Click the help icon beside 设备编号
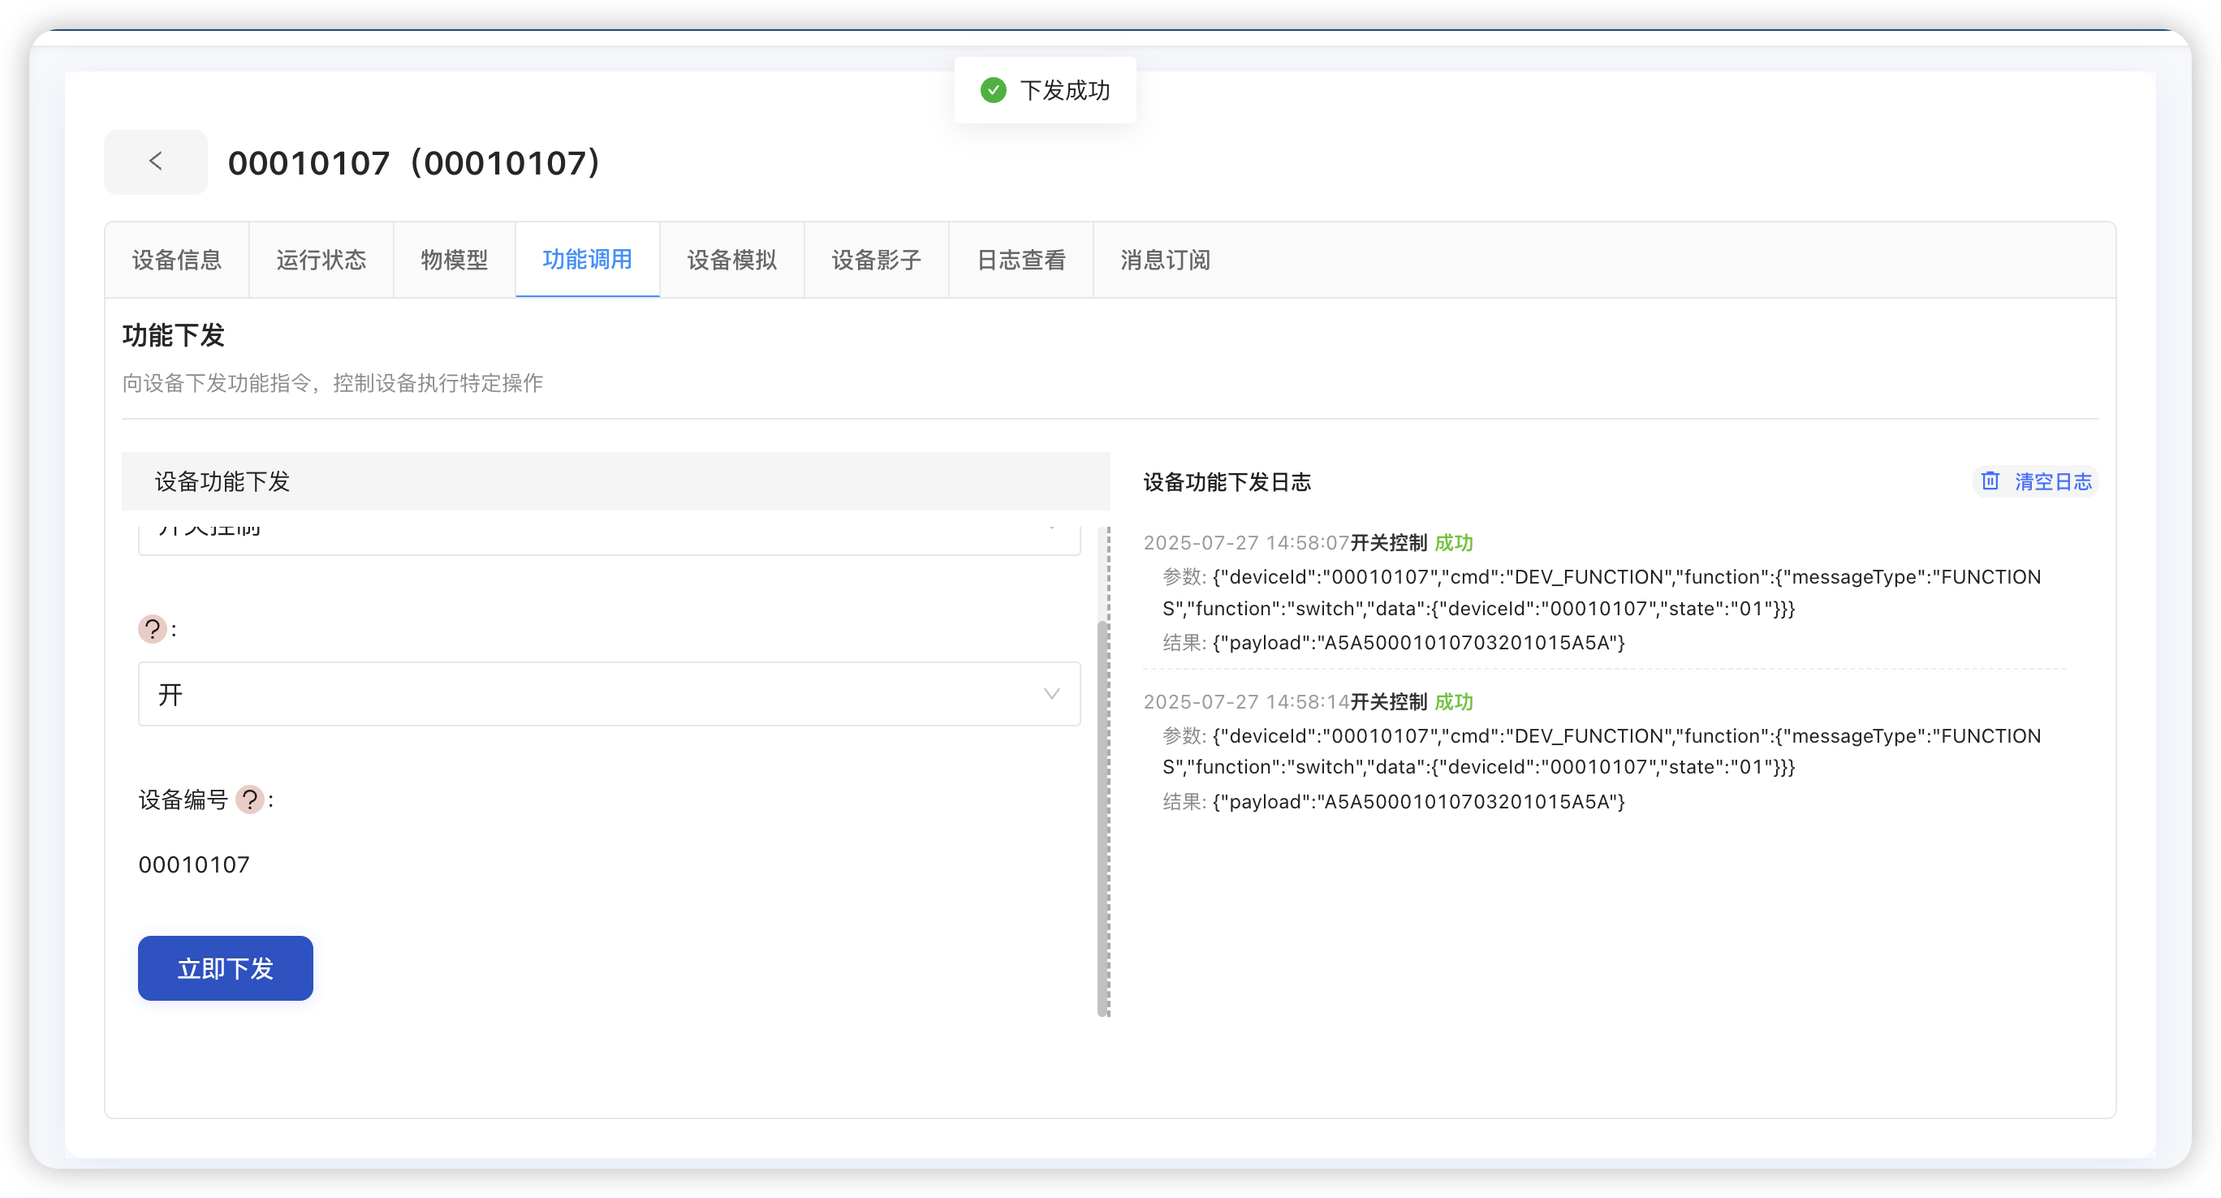The image size is (2221, 1198). 251,800
